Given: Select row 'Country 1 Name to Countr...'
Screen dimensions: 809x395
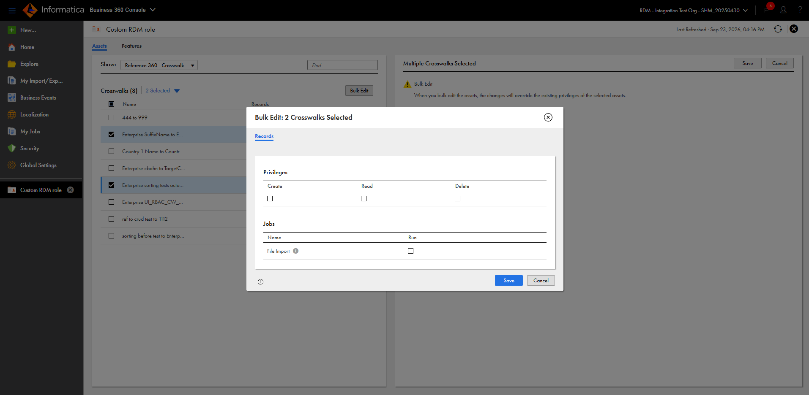Looking at the screenshot, I should pyautogui.click(x=174, y=152).
